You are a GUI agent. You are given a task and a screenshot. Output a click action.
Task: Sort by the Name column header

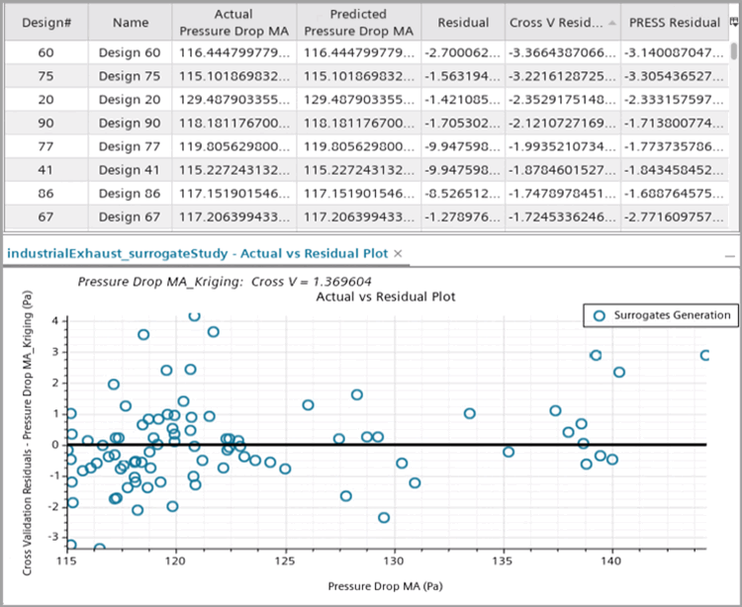point(131,22)
